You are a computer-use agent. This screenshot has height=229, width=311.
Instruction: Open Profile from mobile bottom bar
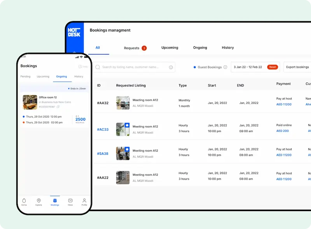[84, 201]
